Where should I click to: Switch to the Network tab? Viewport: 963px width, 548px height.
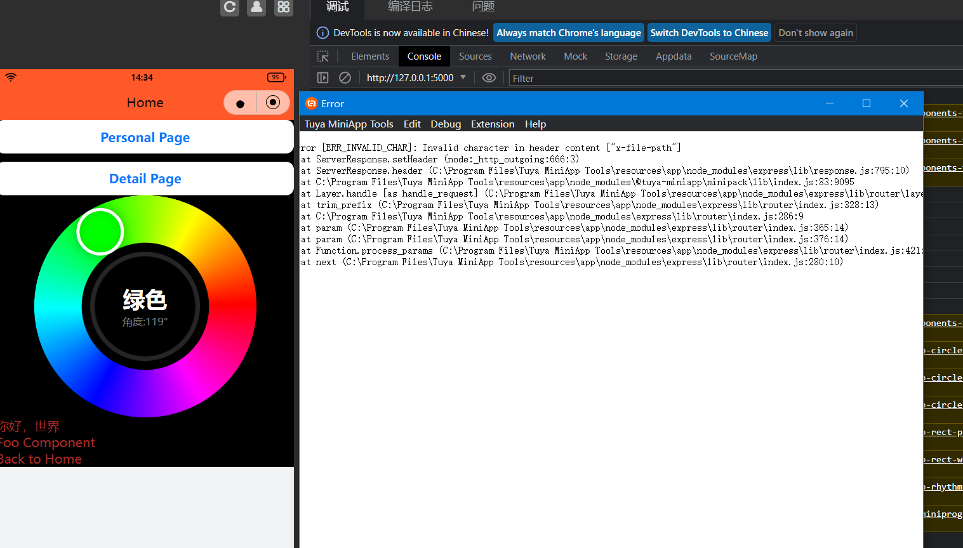pos(528,56)
